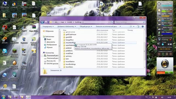Open the Документы library
Image resolution: width=176 pixels, height=99 pixels.
[51, 42]
